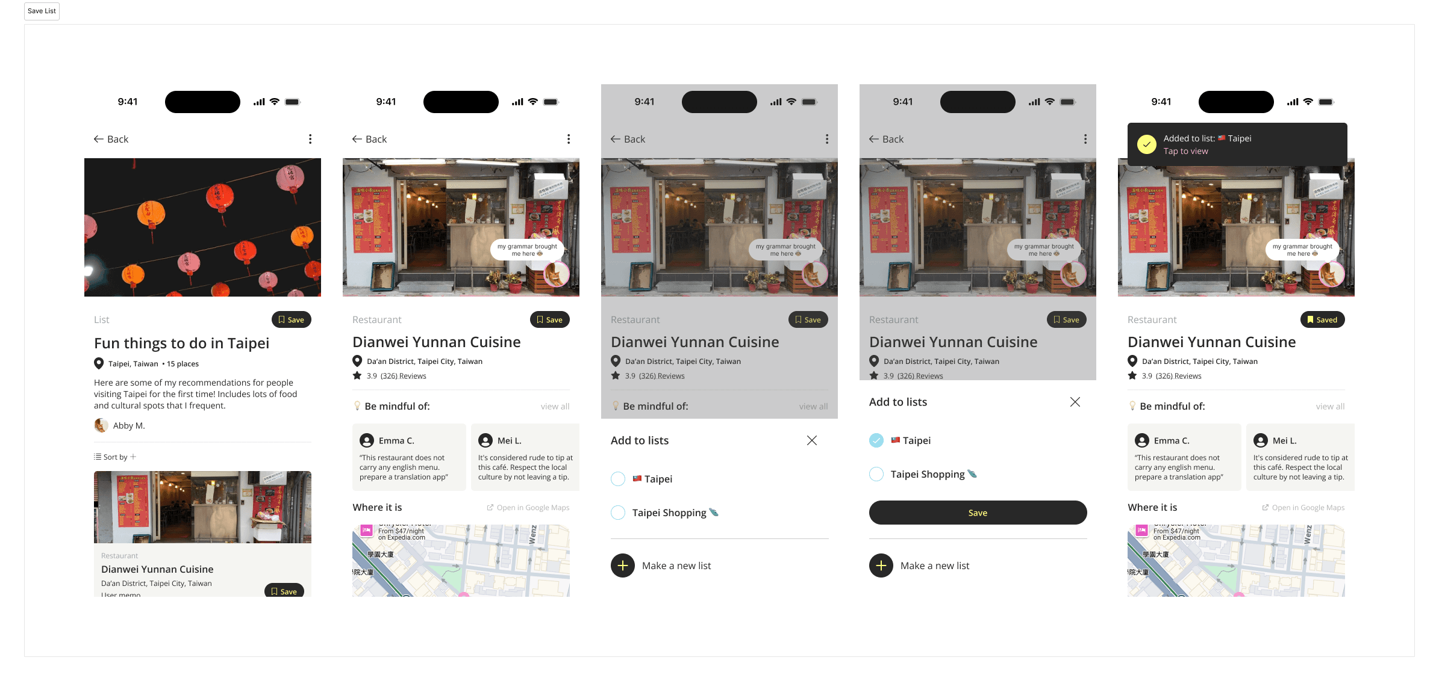Click the plus icon beside Make a new list under Save button
The height and width of the screenshot is (681, 1439).
coord(881,565)
